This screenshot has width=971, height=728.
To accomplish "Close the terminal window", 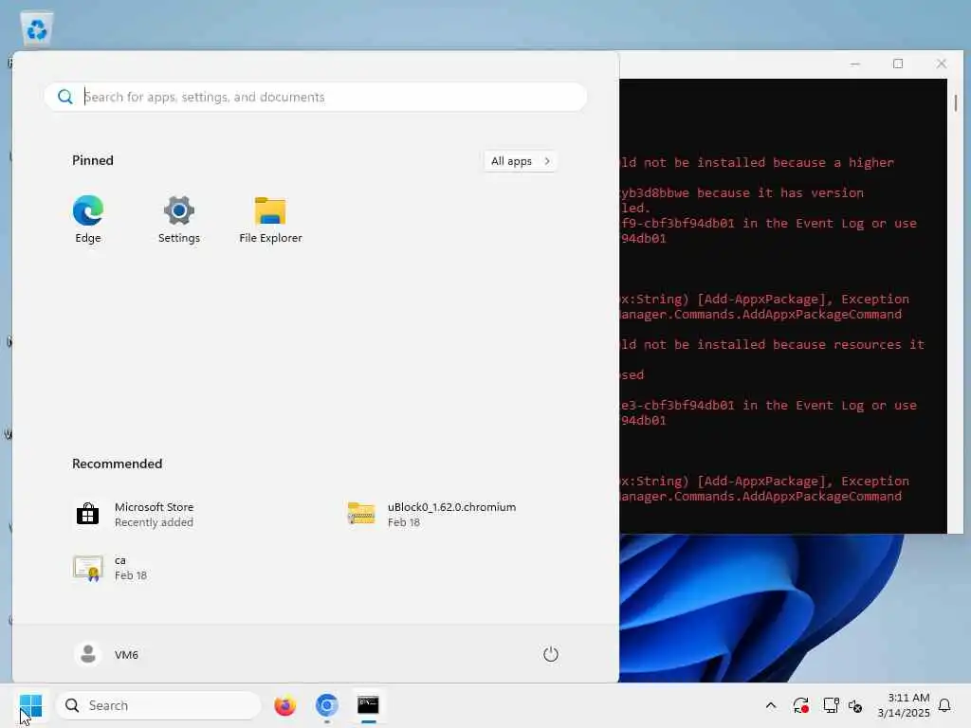I will click(x=942, y=64).
